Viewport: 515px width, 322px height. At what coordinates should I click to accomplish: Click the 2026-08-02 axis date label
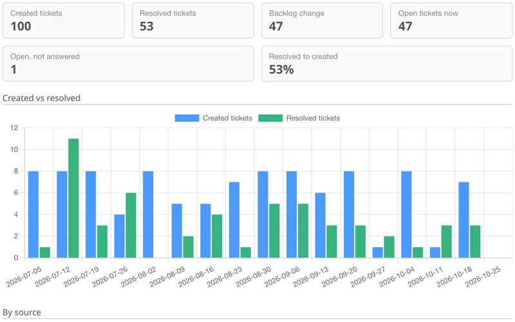coord(138,277)
